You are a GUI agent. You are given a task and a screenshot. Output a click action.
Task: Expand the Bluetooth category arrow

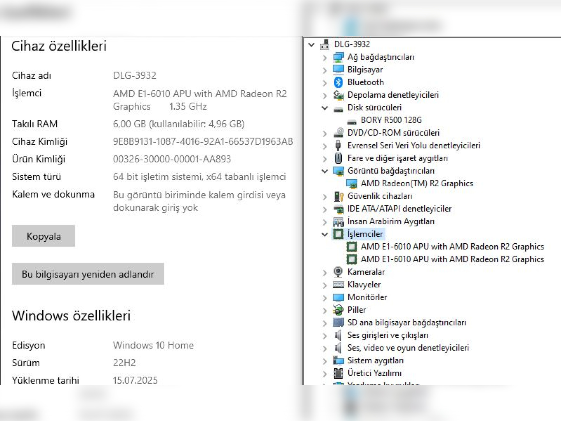coord(325,83)
